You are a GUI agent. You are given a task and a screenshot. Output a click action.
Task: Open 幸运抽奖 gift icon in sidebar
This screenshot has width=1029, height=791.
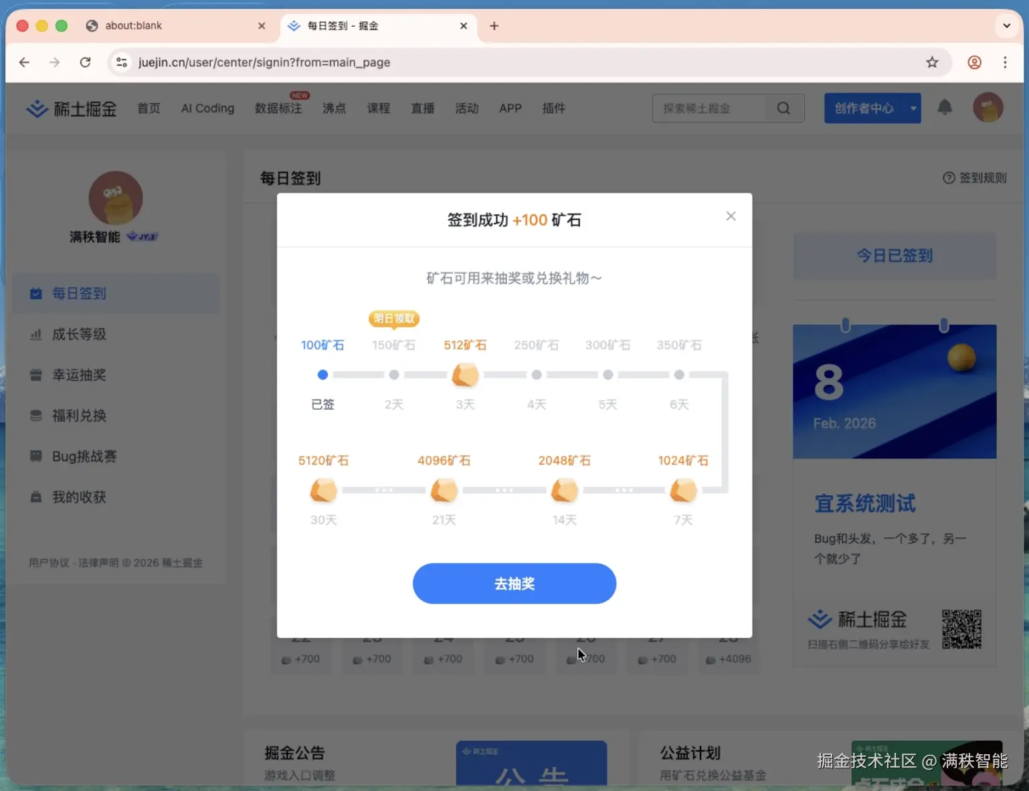pyautogui.click(x=36, y=375)
